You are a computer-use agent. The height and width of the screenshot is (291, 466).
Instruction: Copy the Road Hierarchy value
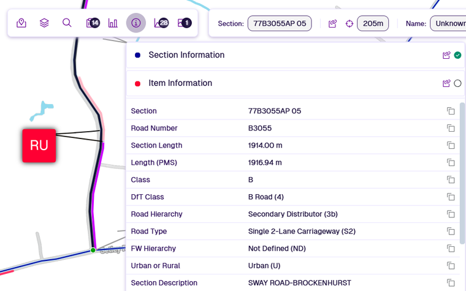451,214
